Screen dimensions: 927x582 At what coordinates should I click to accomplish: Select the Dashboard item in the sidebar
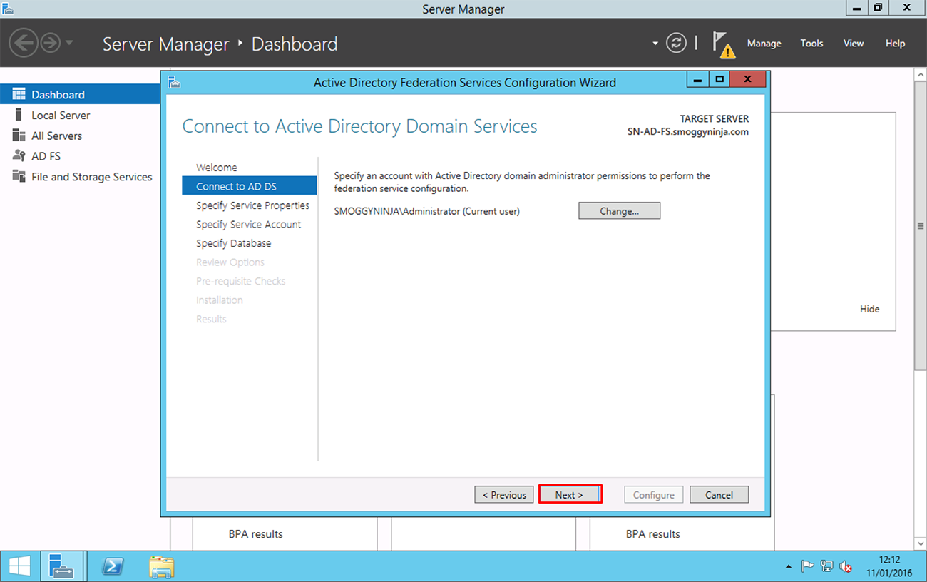[58, 93]
